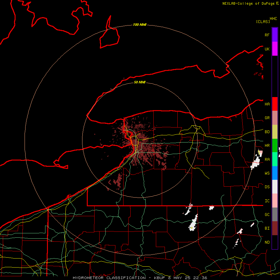280x280 pixels.
Task: Click the IC legend label
Action: pos(267,201)
